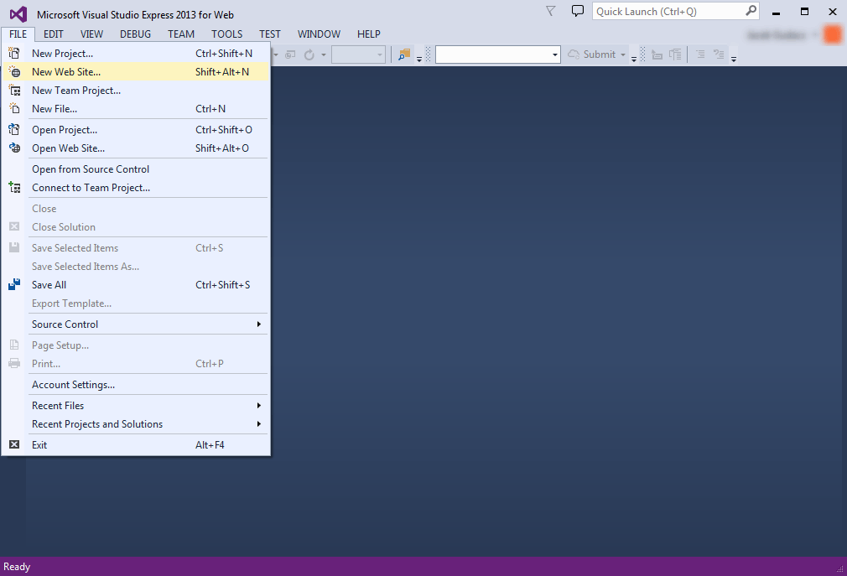Viewport: 847px width, 576px height.
Task: Open the HELP menu
Action: tap(368, 34)
